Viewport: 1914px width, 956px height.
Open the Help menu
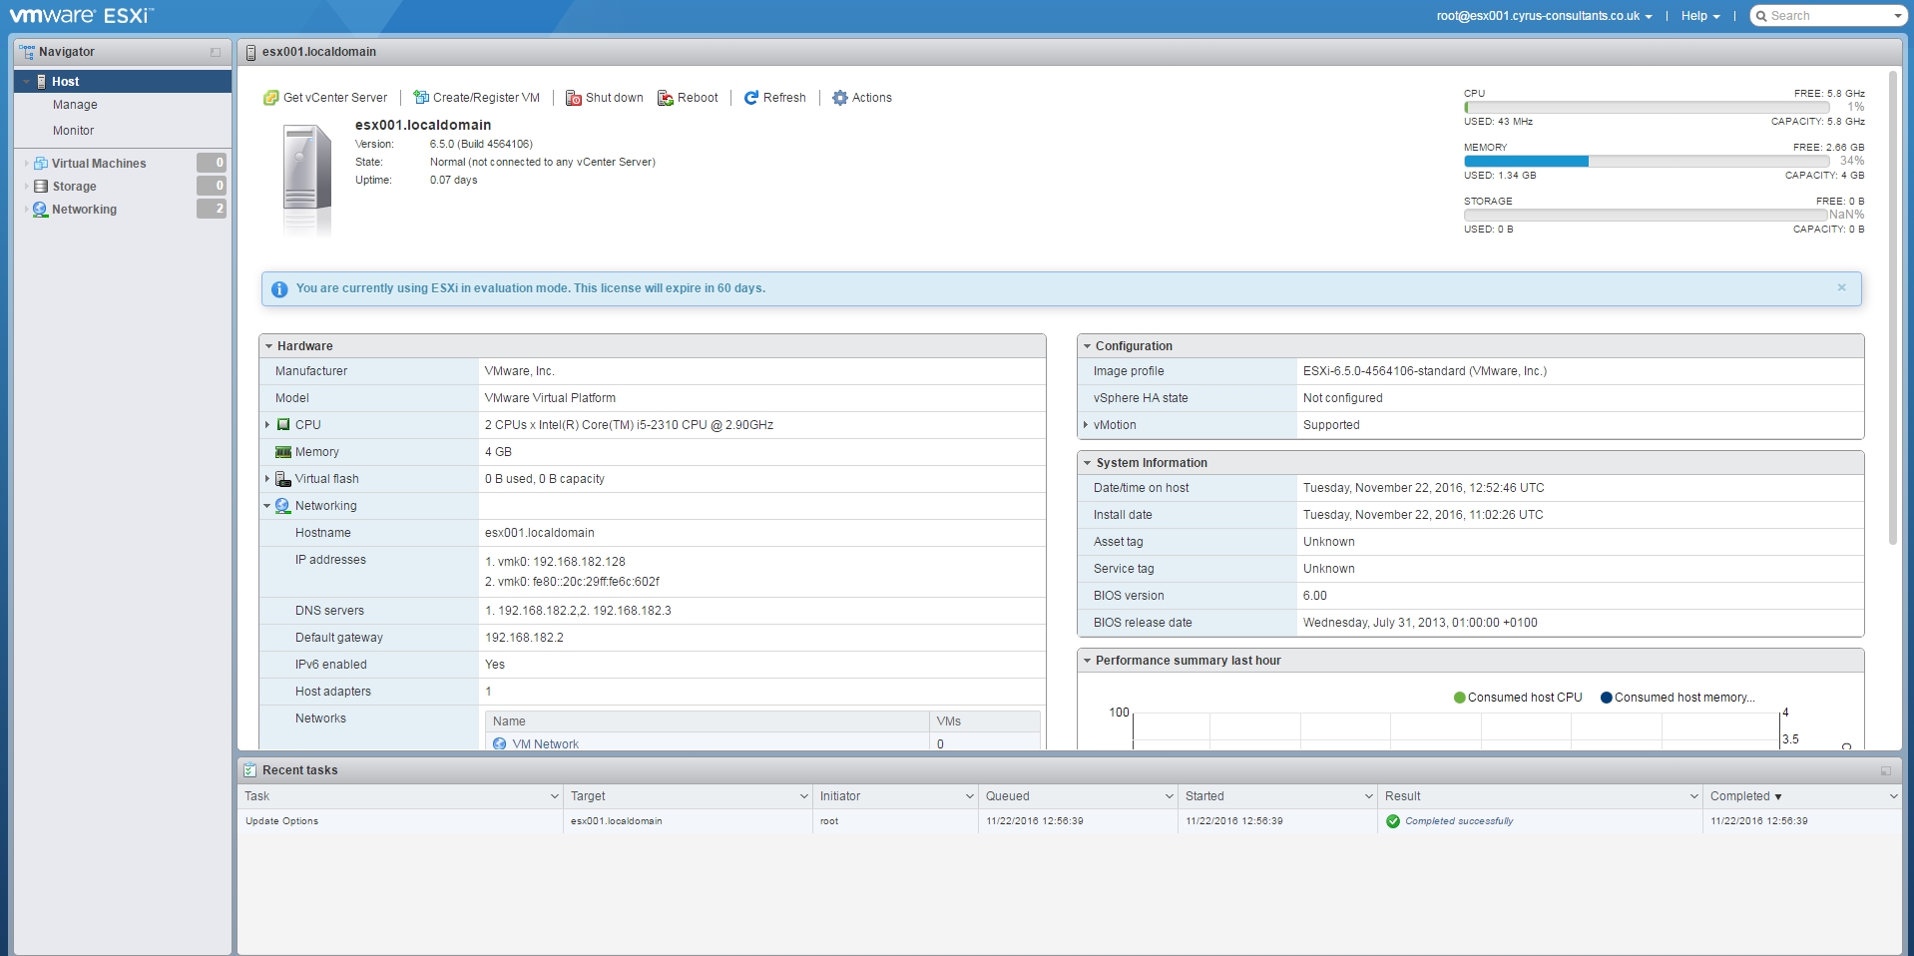1700,16
